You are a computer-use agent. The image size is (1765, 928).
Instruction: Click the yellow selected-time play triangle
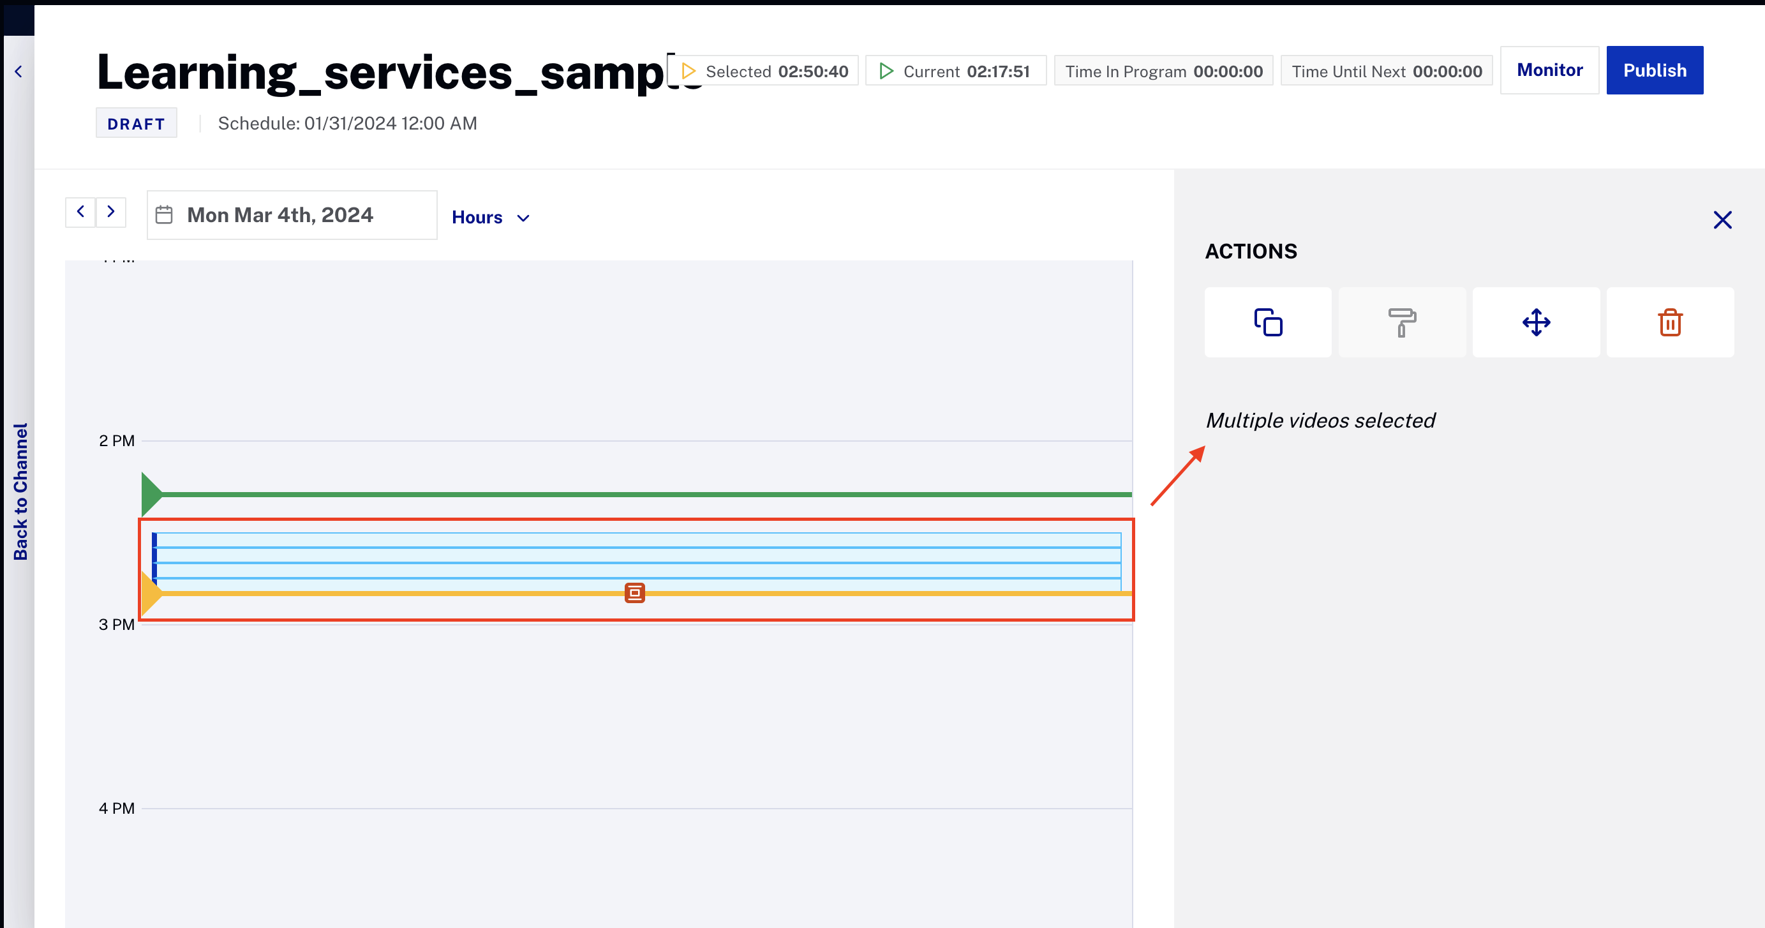click(150, 594)
